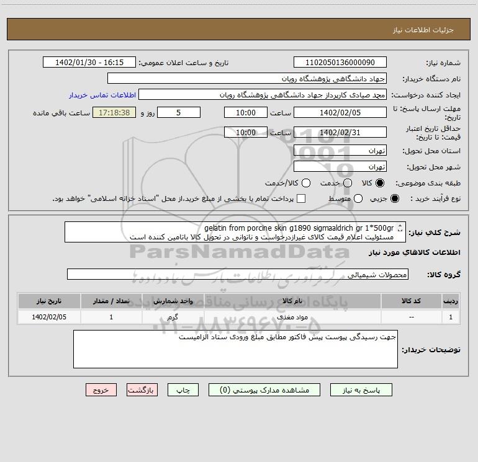Screen dimensions: 478x462
Task: Click the مواد مغذی table cell
Action: pos(292,317)
